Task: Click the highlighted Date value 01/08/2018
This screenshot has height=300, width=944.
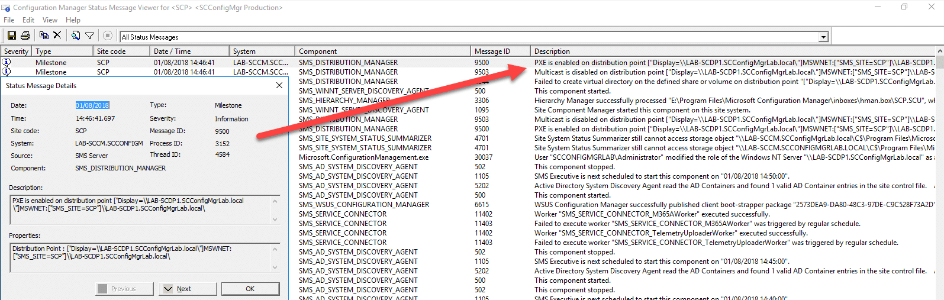Action: 92,105
